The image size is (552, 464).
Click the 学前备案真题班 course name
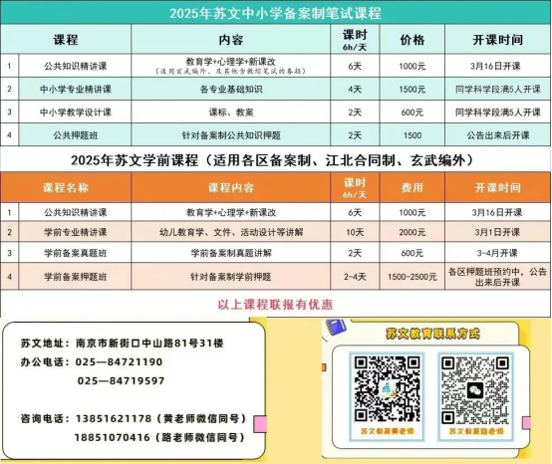click(76, 253)
